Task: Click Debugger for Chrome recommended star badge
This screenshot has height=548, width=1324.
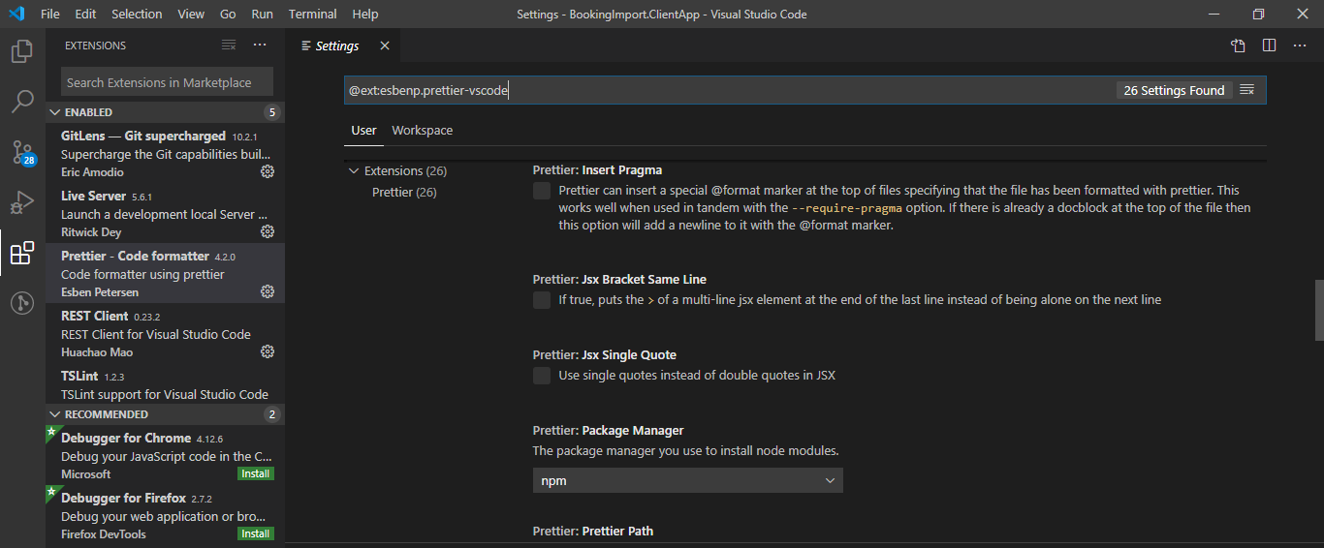Action: (x=50, y=431)
